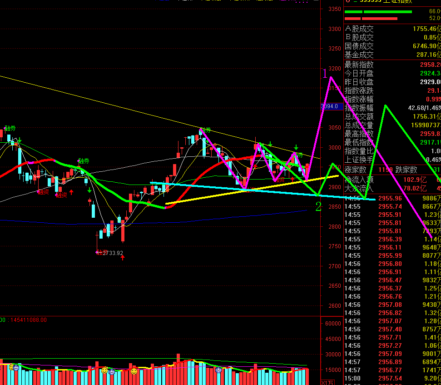Click the 涨家数 label
The width and height of the screenshot is (441, 385).
(x=356, y=170)
